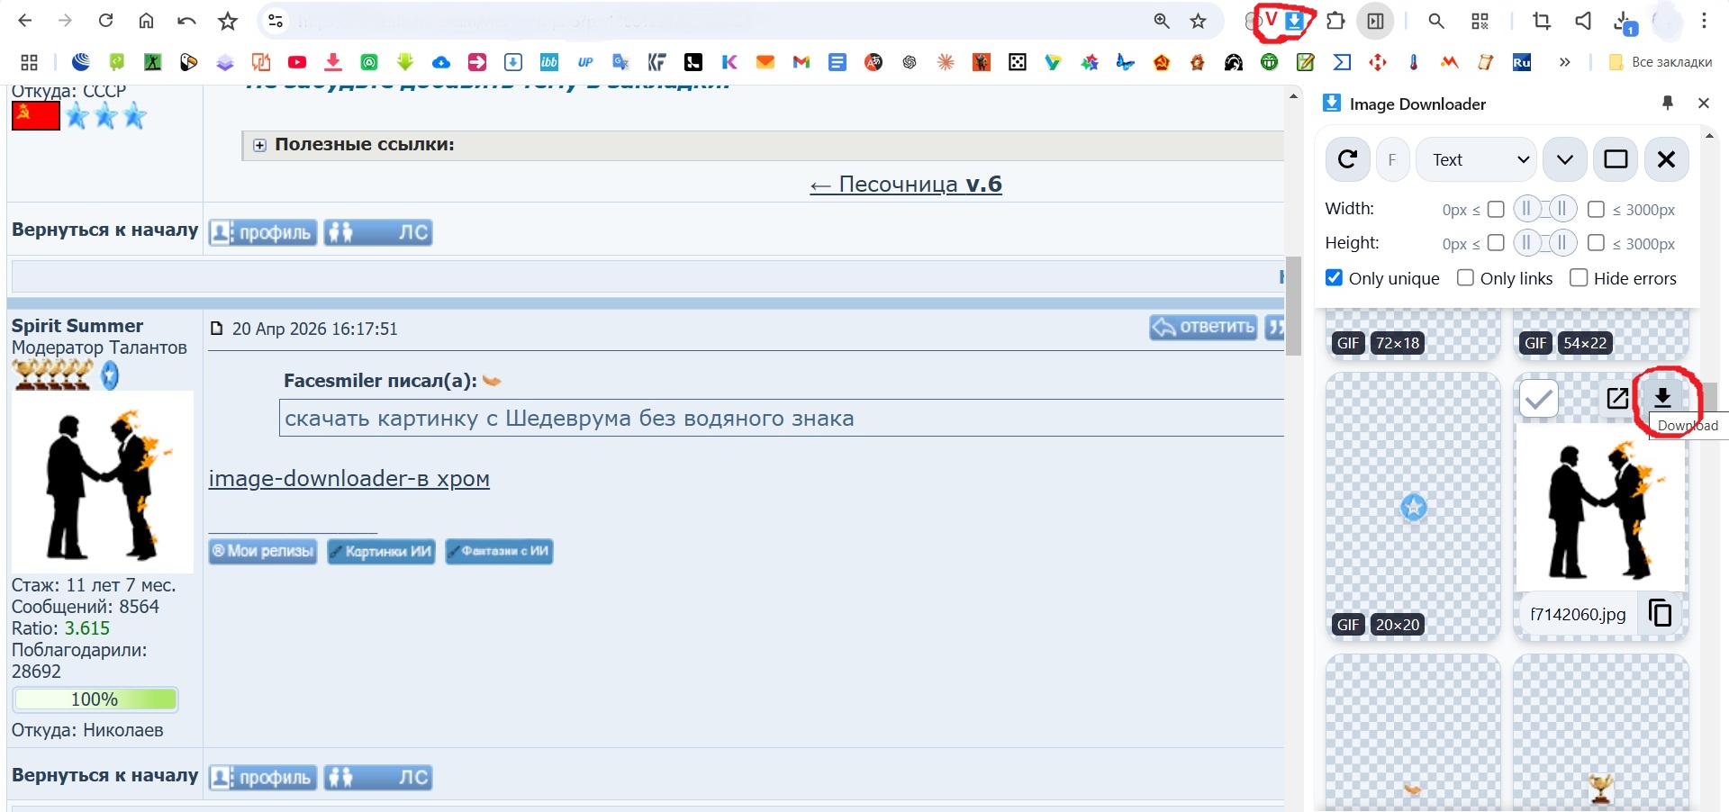
Task: Send Spirit Summer a private message via ЛС
Action: pos(378,777)
